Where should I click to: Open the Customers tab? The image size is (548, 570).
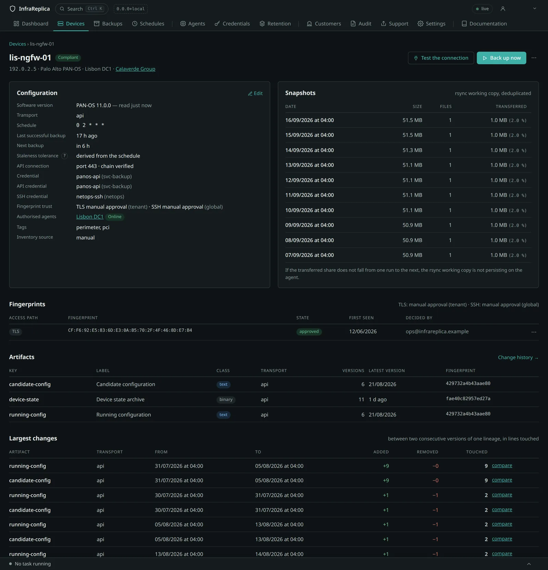pyautogui.click(x=324, y=24)
